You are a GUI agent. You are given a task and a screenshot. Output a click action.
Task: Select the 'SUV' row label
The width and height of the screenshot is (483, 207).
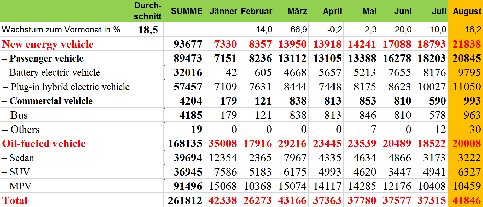pos(16,172)
